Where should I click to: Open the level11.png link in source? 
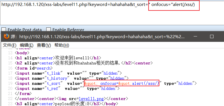91,99
